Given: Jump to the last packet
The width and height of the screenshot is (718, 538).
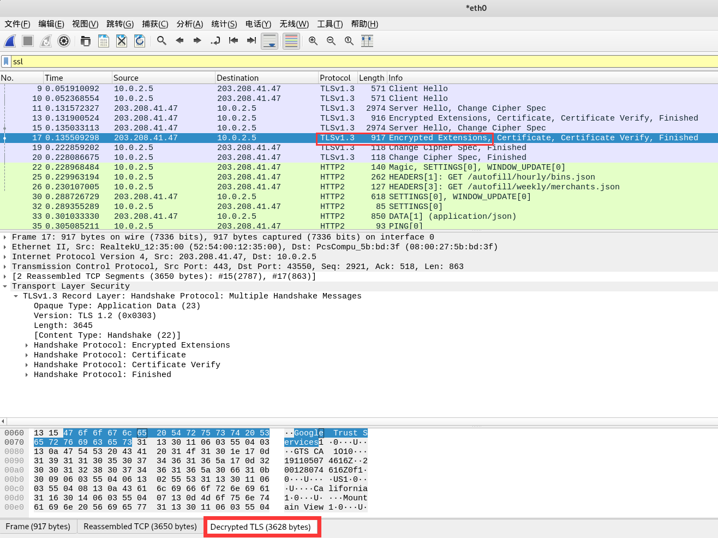Looking at the screenshot, I should 252,41.
